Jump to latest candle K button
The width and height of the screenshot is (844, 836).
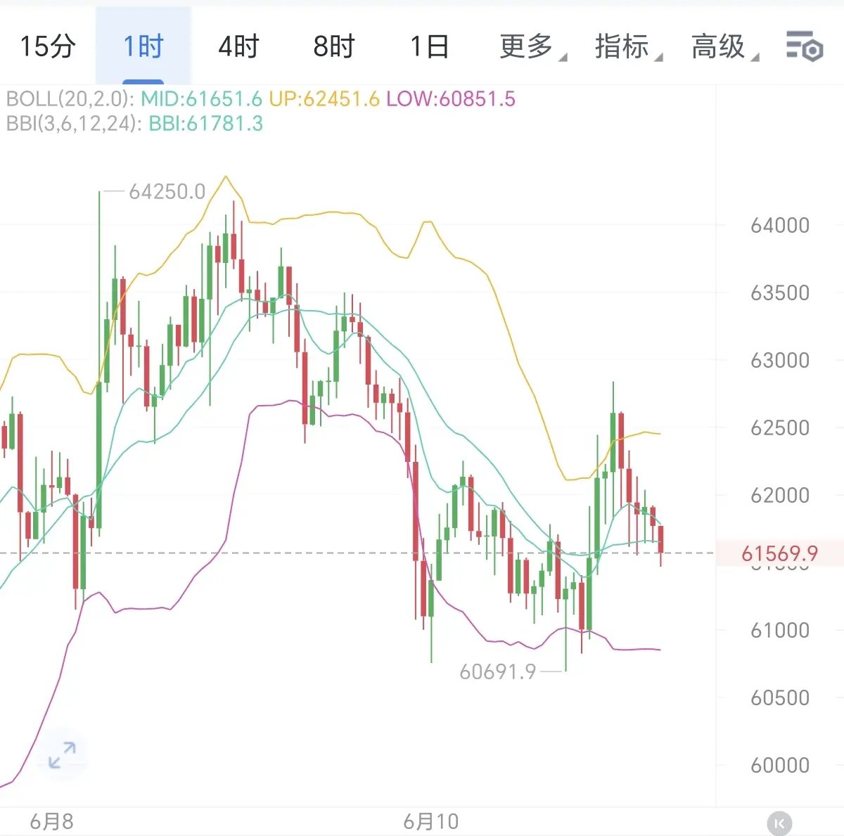779,823
